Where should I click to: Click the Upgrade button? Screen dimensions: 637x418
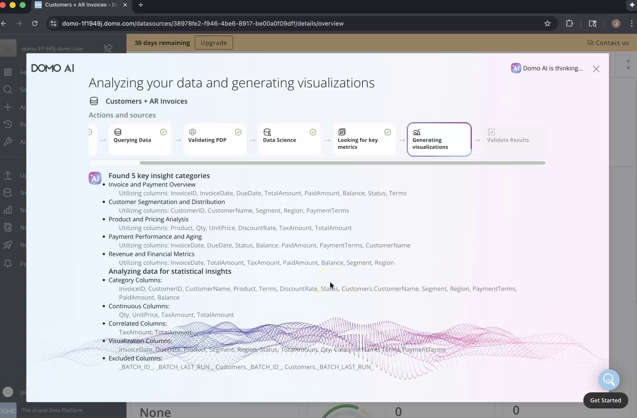pos(214,43)
